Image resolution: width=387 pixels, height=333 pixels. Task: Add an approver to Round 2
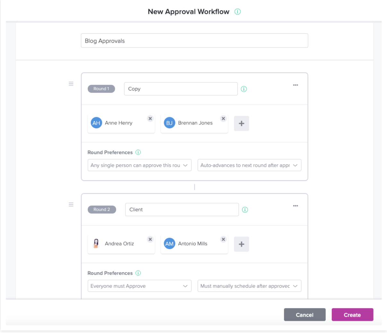(241, 244)
